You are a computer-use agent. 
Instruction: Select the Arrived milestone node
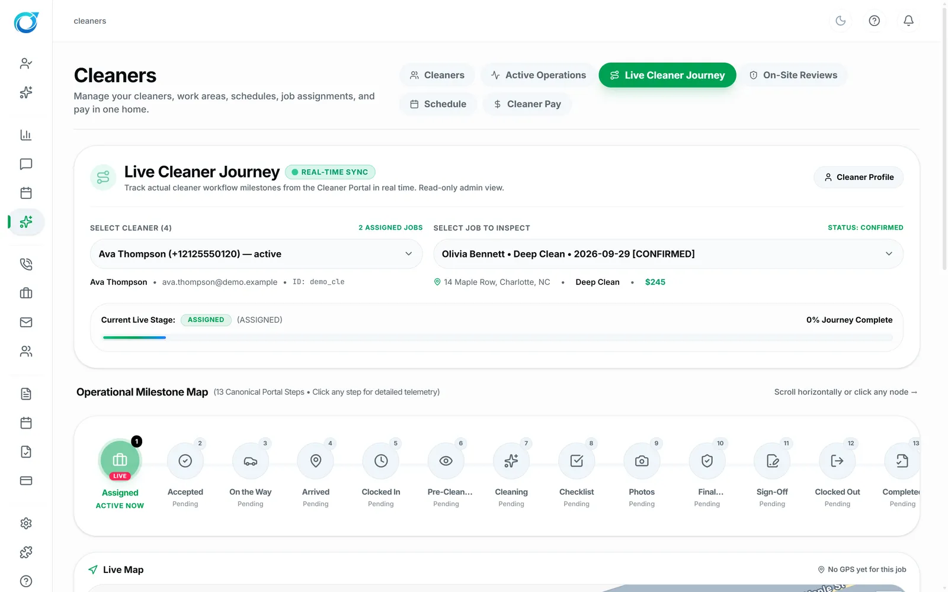(316, 461)
